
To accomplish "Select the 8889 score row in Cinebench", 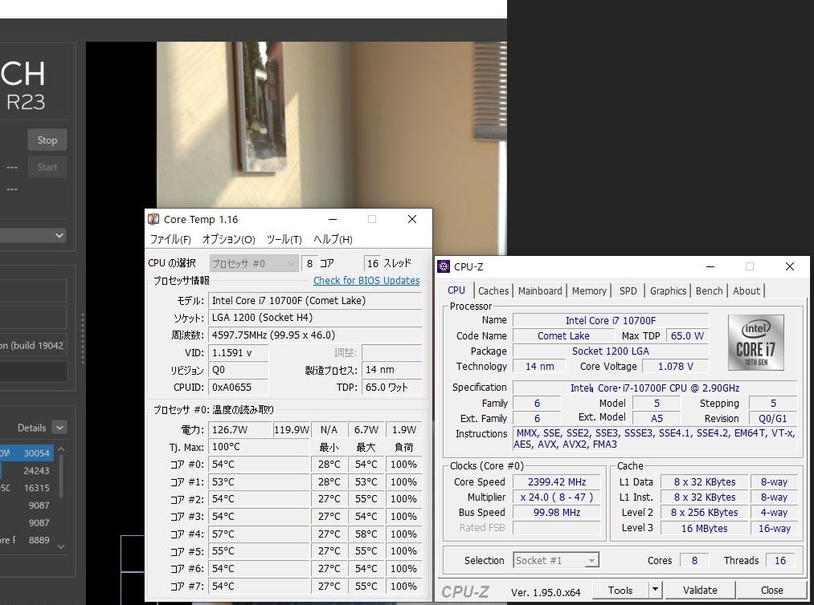I will tap(26, 540).
